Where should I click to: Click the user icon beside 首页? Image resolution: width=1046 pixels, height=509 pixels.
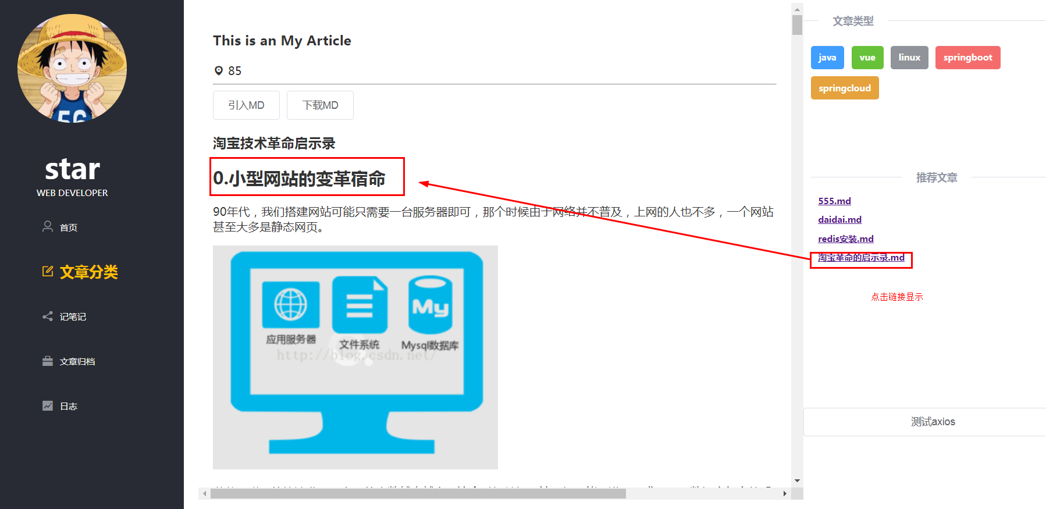(48, 226)
